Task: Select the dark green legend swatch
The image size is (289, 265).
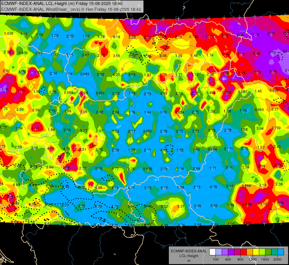Action: click(268, 252)
